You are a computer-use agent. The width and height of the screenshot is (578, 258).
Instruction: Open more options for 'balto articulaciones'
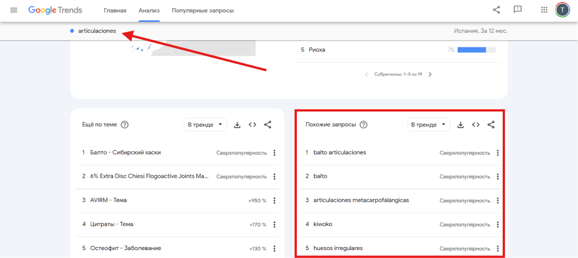[497, 153]
